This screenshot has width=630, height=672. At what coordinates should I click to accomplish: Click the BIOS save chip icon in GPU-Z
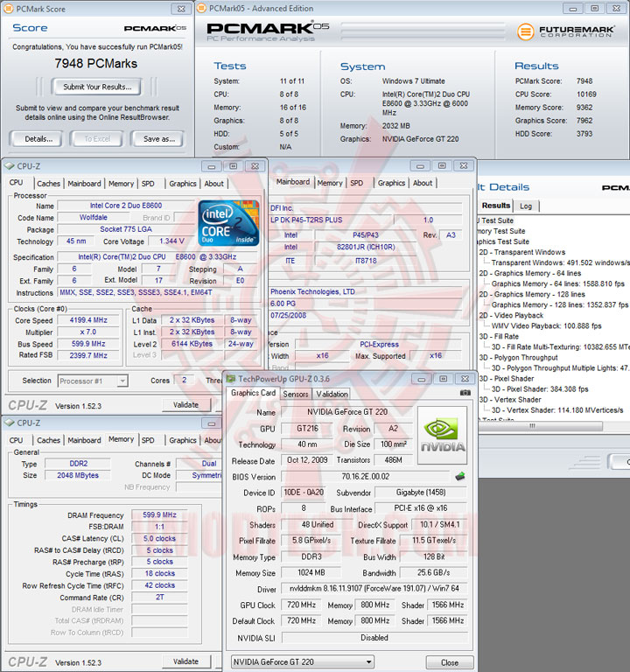(x=460, y=476)
